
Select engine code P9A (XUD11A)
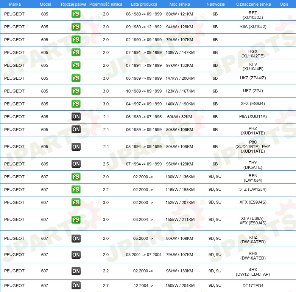(x=253, y=116)
